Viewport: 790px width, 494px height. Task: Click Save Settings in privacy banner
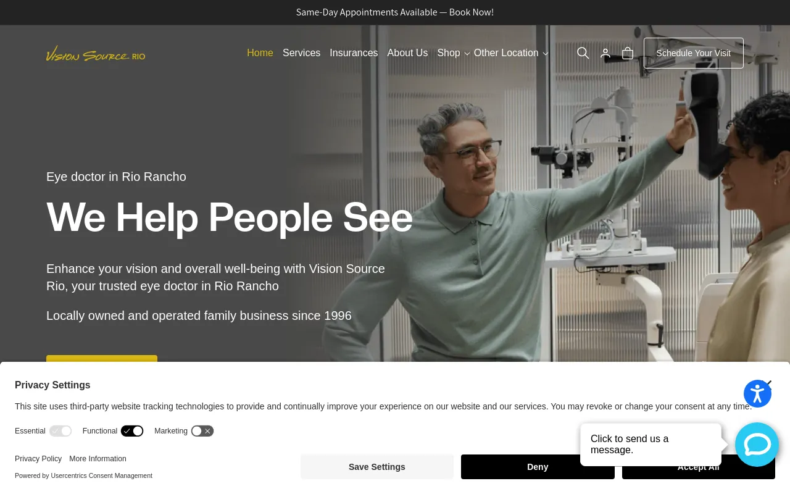[377, 467]
